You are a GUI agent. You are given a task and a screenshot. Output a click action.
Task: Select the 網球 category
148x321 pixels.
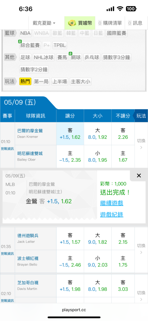[x=76, y=57]
